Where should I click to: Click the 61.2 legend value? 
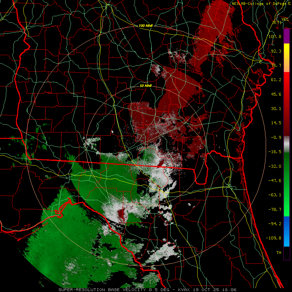(276, 80)
